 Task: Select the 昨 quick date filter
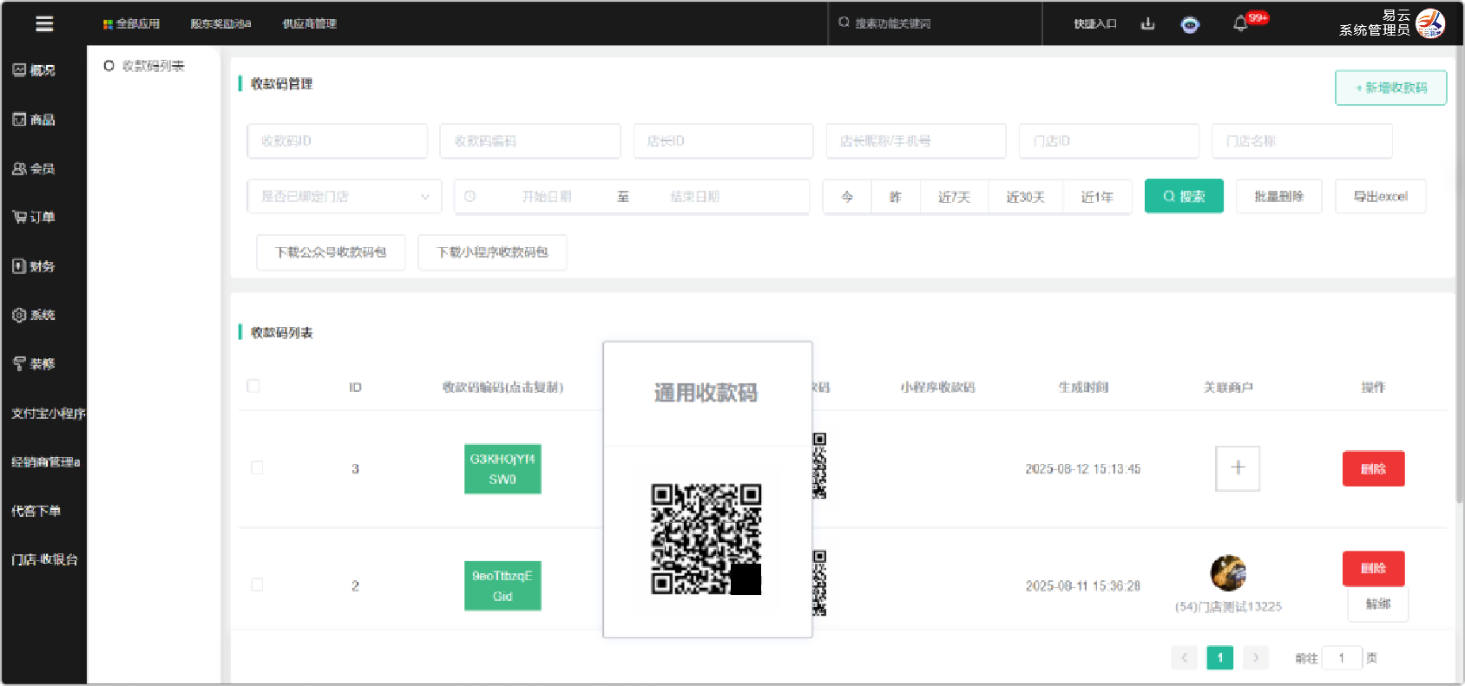pos(896,197)
